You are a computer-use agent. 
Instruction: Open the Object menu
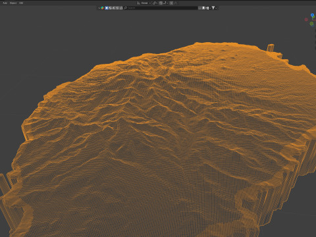pos(13,3)
